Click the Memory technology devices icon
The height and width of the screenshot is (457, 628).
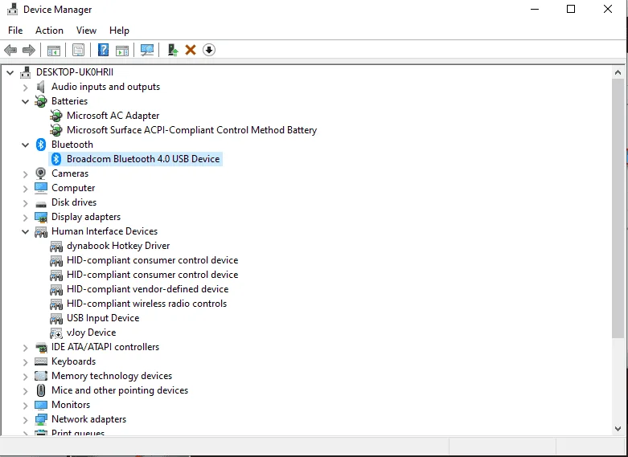coord(41,376)
